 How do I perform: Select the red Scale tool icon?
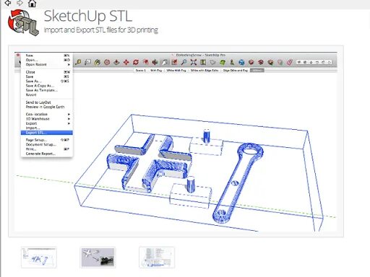click(155, 62)
